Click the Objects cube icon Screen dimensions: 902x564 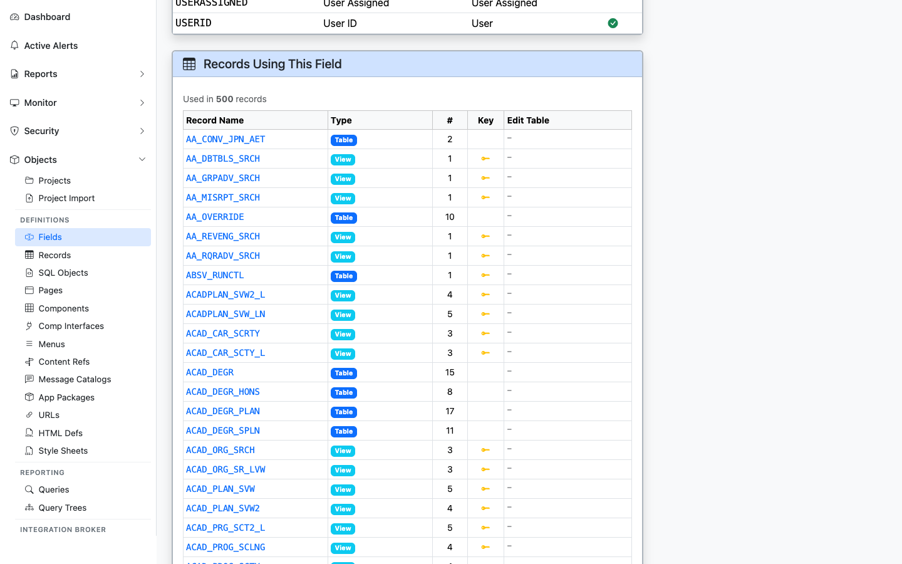point(14,160)
